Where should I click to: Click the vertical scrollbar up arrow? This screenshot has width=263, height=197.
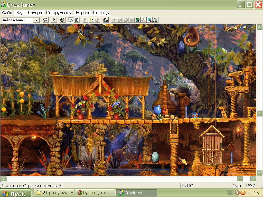click(x=259, y=27)
